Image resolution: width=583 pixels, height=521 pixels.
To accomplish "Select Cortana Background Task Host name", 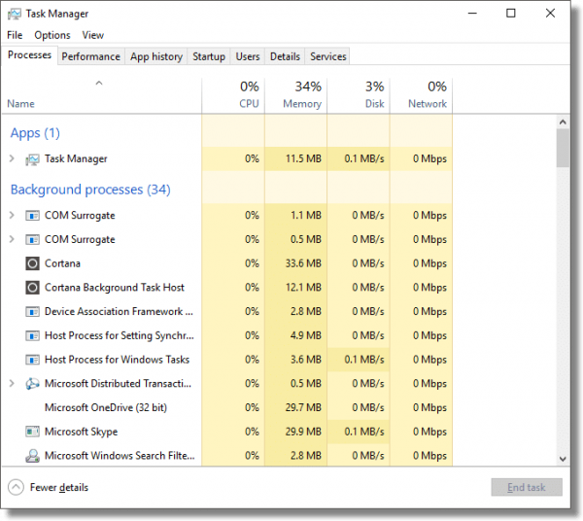I will (115, 288).
